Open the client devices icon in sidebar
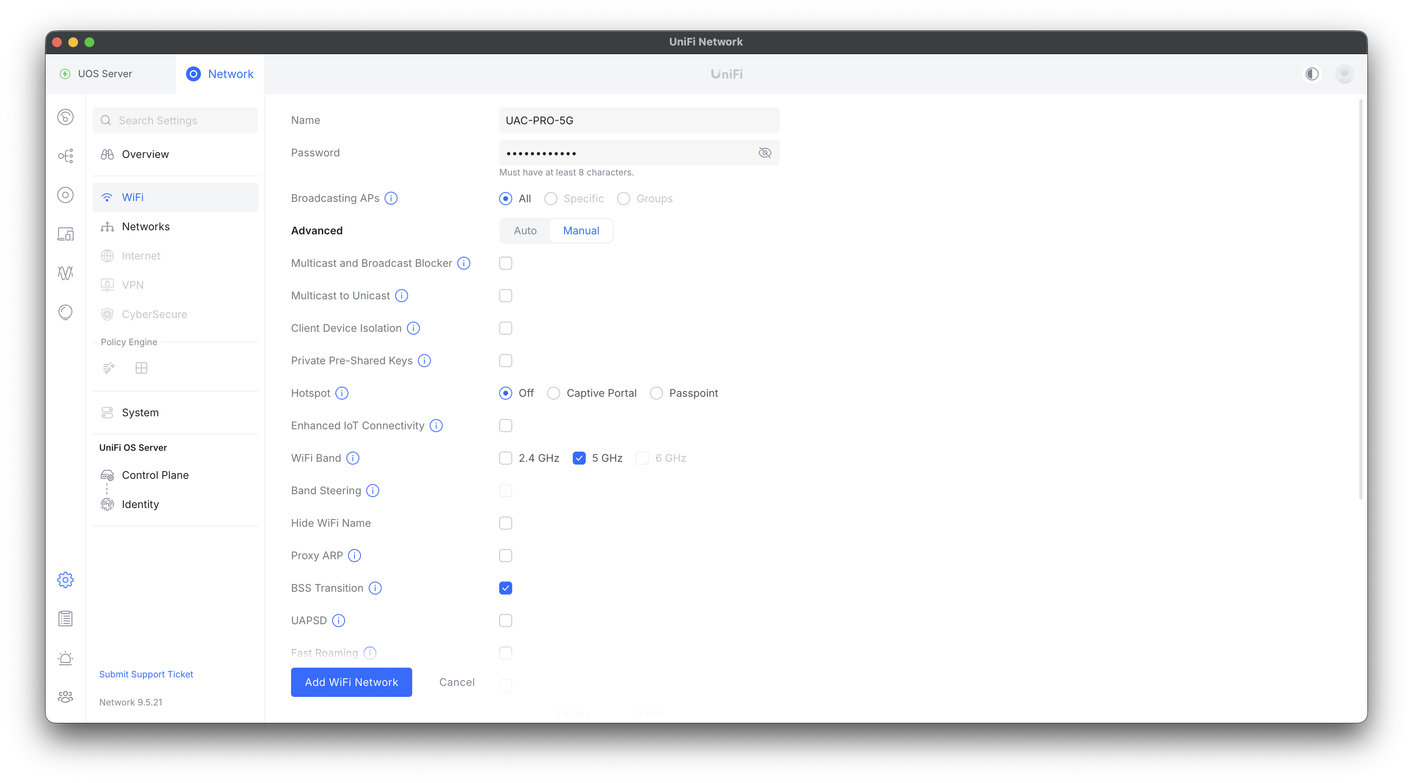Screen dimensions: 1413x783 point(65,234)
